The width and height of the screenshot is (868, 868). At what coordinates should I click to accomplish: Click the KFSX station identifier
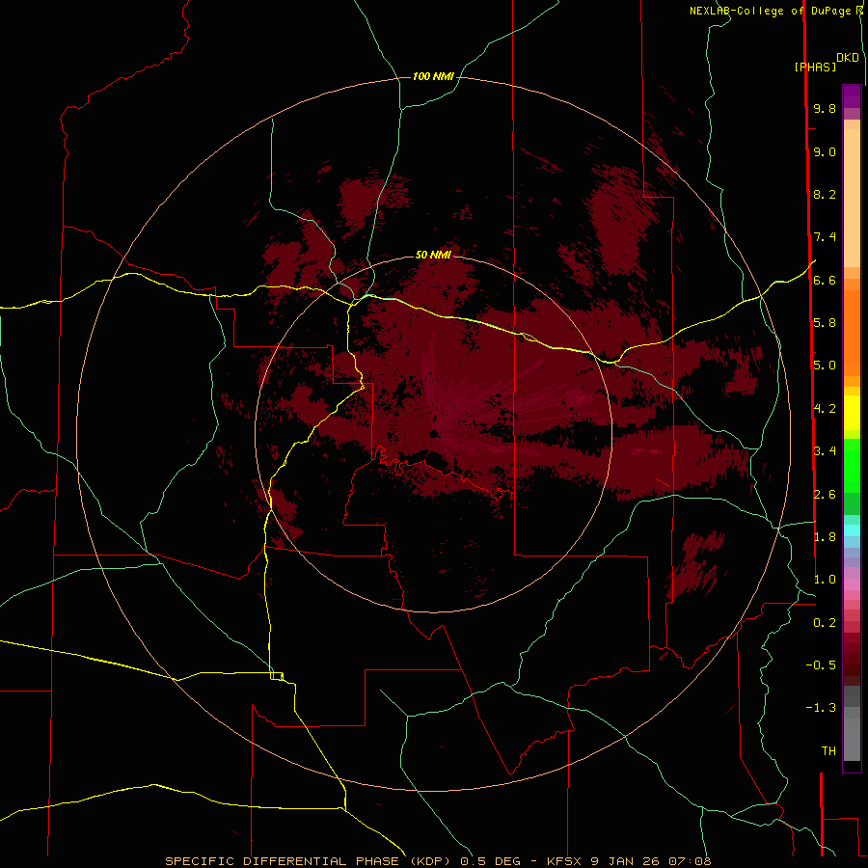pos(564,861)
